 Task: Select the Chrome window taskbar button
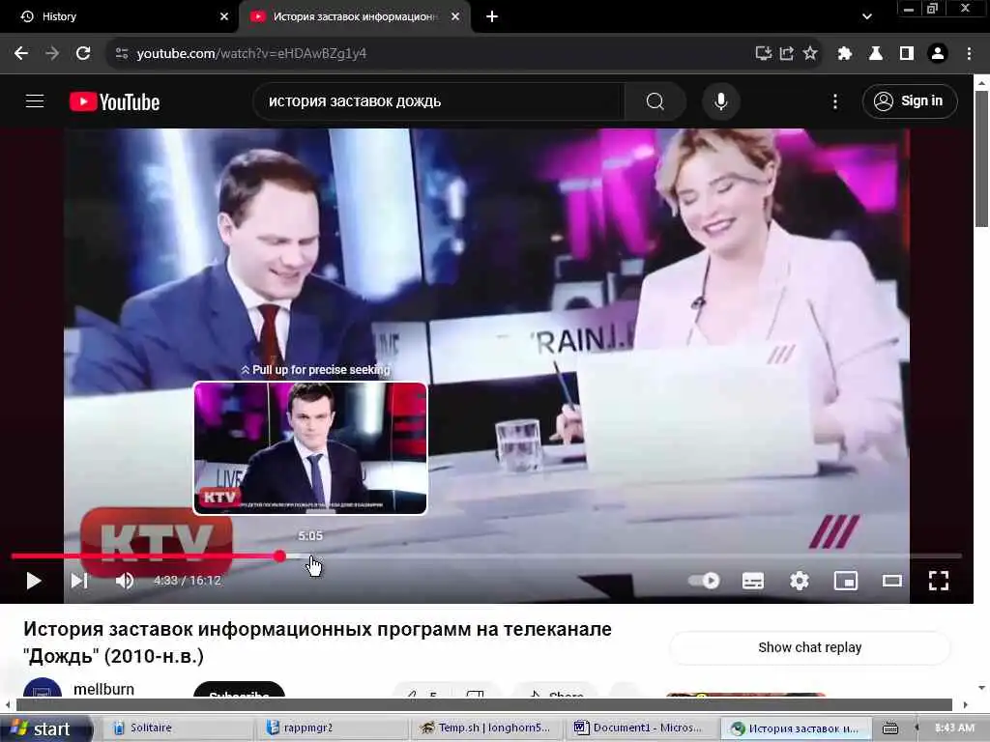tap(797, 728)
